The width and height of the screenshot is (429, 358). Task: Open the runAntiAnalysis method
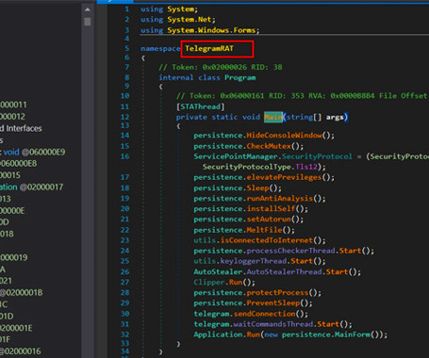pos(280,199)
